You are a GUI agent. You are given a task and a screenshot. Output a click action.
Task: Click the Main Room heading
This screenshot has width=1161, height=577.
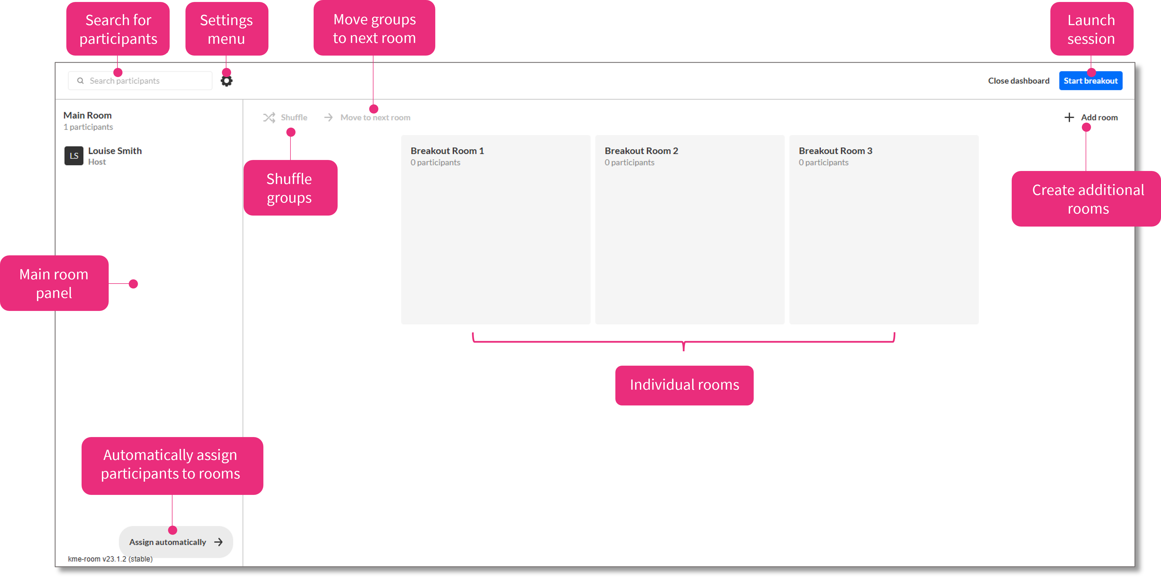tap(88, 115)
